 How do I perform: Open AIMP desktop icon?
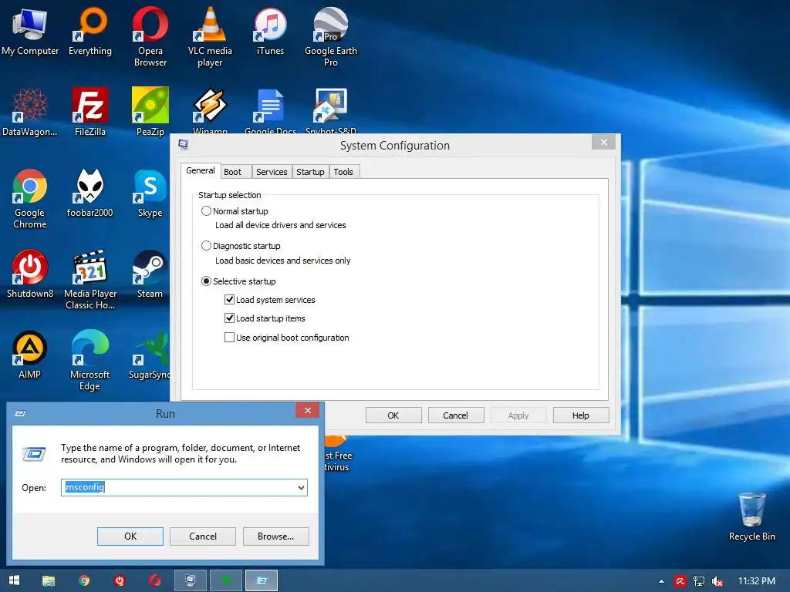coord(30,355)
